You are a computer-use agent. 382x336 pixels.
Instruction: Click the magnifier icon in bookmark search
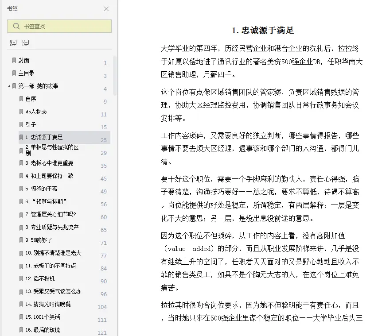(16, 26)
